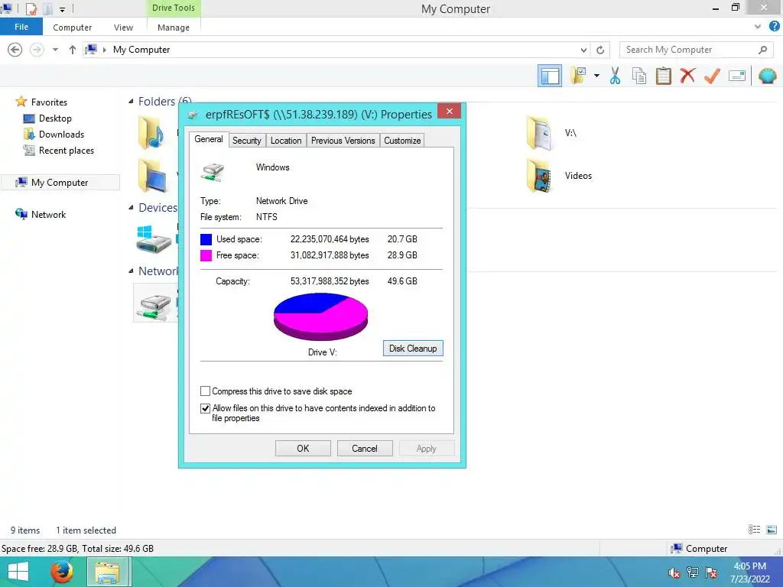This screenshot has width=783, height=587.
Task: Uncheck Allow files to have contents indexed
Action: [205, 408]
